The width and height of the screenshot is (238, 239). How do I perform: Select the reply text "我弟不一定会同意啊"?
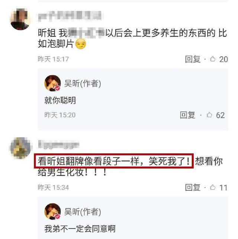80,229
